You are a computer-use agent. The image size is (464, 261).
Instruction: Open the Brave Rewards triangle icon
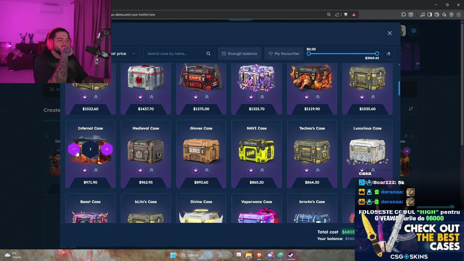(354, 14)
